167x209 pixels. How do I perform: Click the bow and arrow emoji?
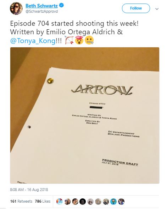tap(69, 40)
